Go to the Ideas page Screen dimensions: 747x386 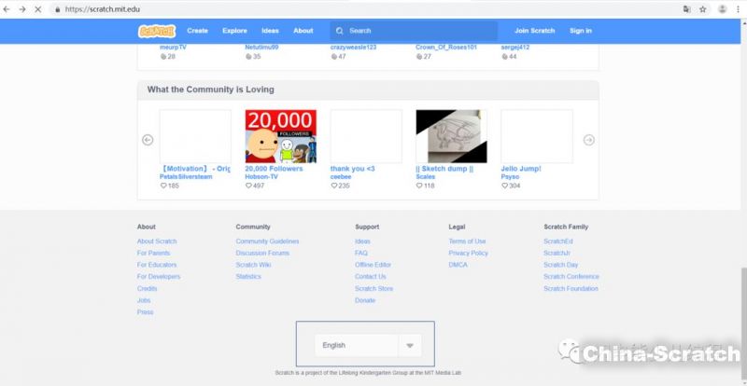tap(270, 31)
